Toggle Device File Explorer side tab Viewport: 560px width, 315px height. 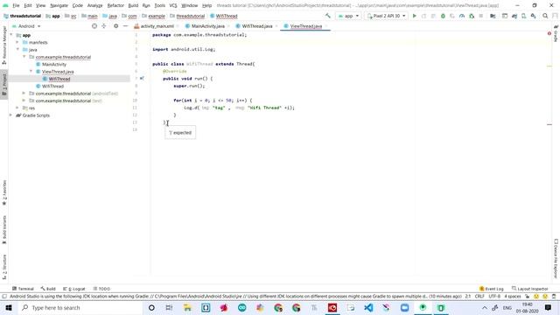556,259
